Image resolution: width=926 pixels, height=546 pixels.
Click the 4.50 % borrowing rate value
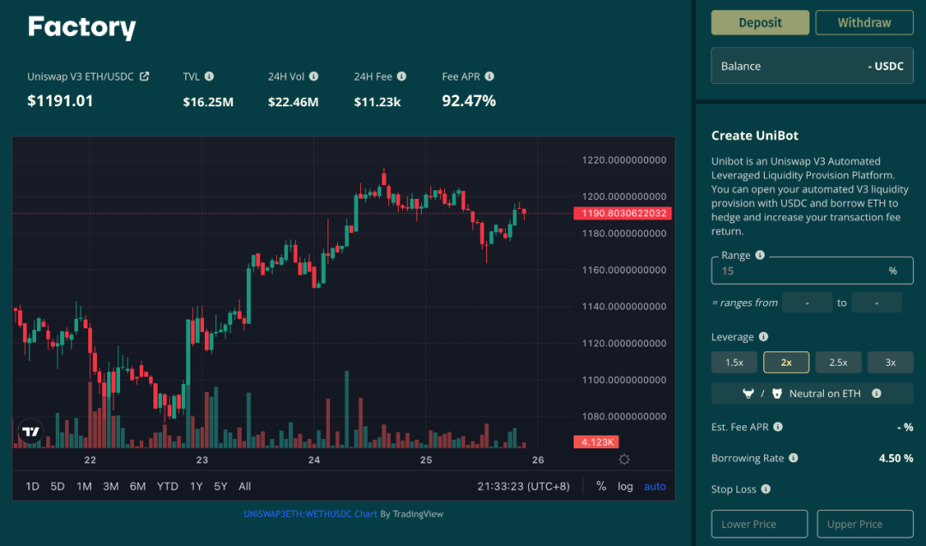pyautogui.click(x=896, y=458)
